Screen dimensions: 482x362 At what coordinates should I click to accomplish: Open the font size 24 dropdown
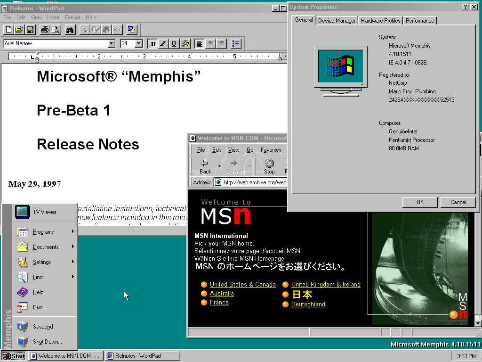click(139, 43)
